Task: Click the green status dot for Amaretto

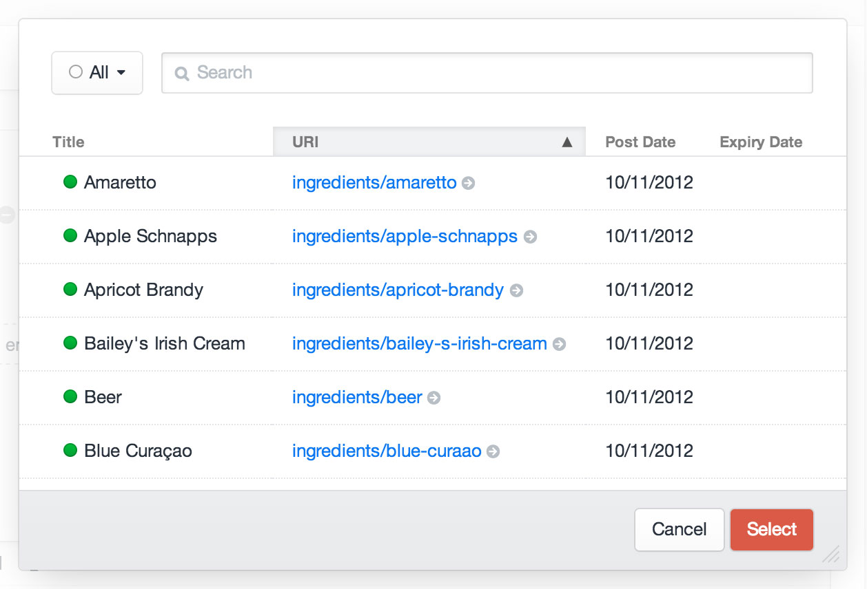Action: [70, 182]
